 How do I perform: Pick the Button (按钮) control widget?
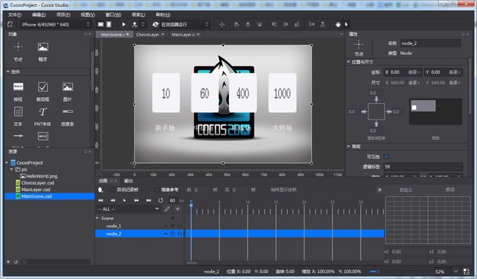18,87
